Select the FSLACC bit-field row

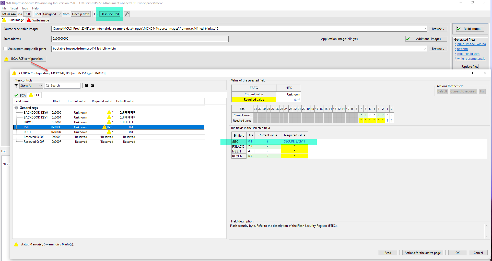(x=270, y=146)
